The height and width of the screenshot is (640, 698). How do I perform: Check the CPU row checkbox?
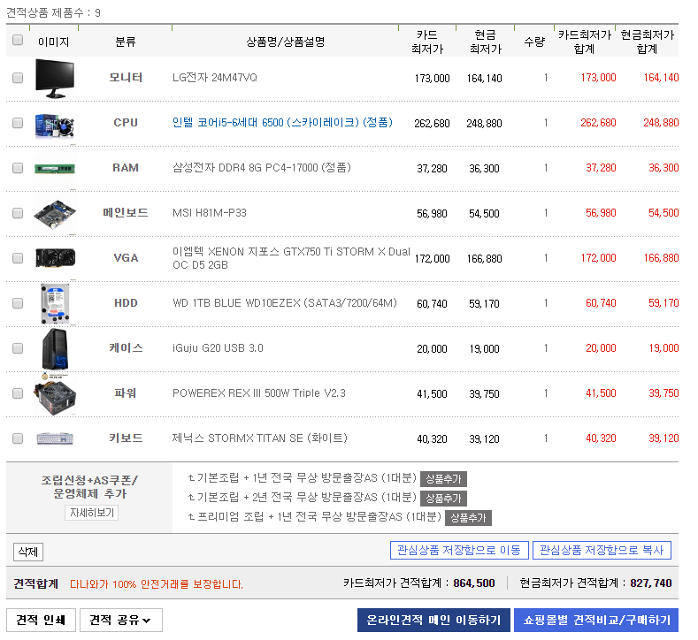pos(18,123)
